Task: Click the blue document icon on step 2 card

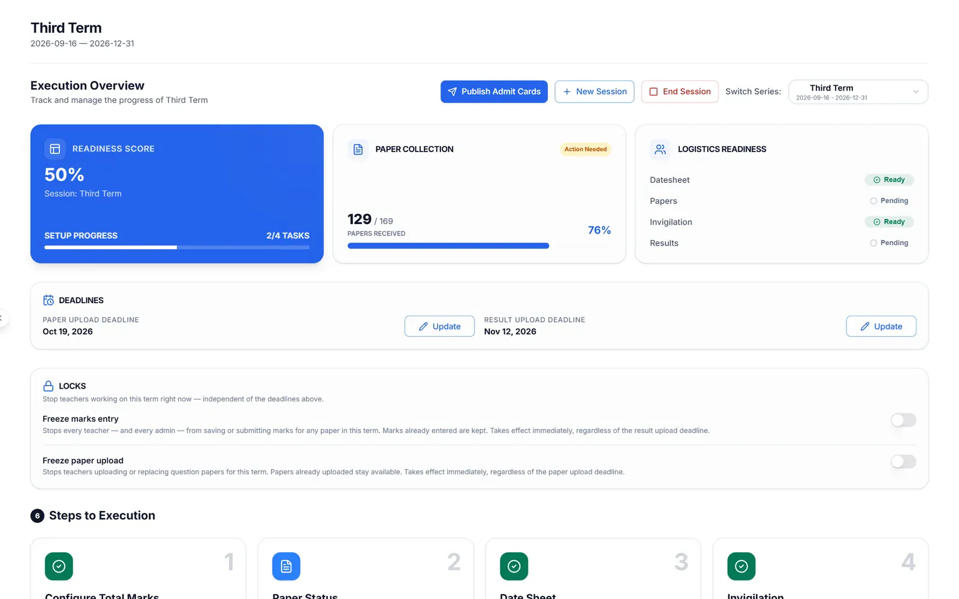Action: pos(287,566)
